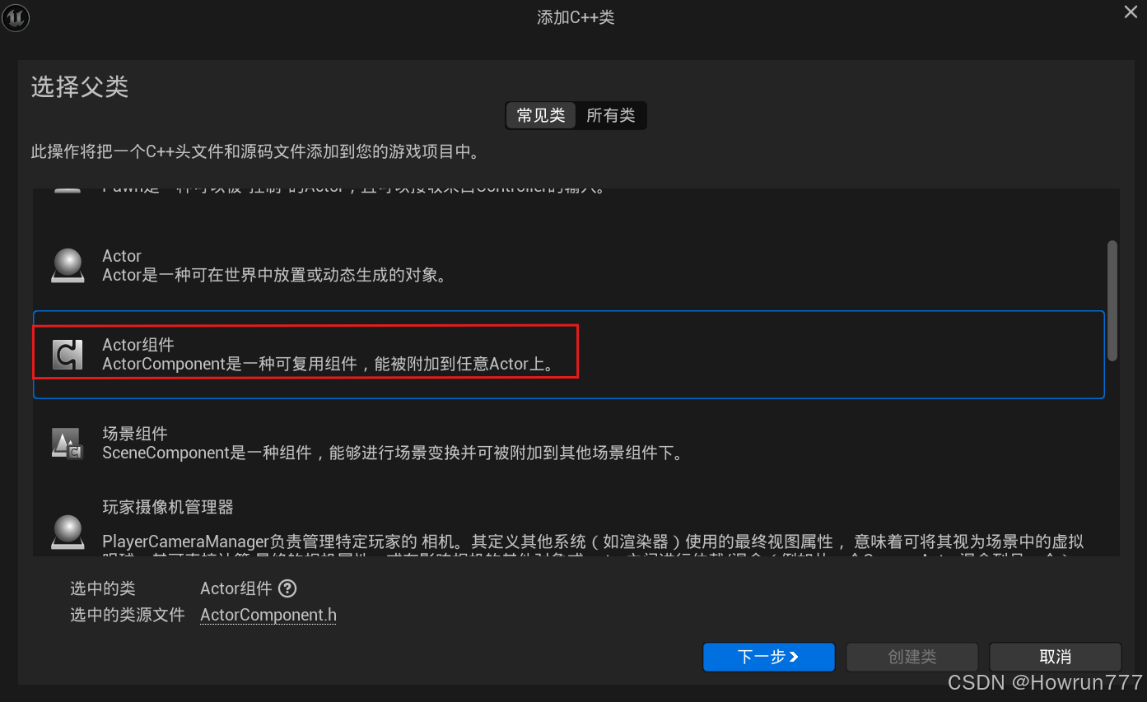Cancel the dialog with 取消
Screen dimensions: 1147x702
[x=1056, y=657]
